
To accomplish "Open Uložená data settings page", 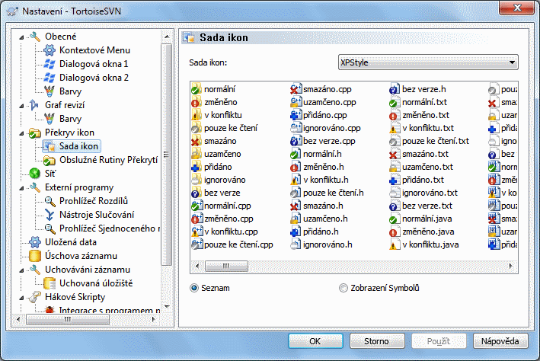I will click(x=71, y=242).
